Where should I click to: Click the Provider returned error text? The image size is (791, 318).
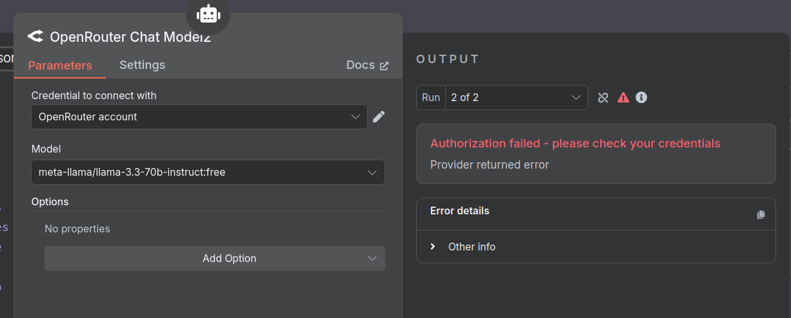click(x=490, y=165)
